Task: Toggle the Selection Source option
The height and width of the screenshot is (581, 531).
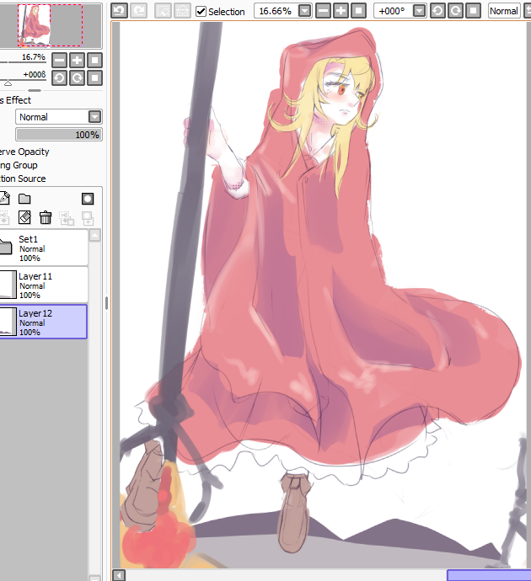Action: pyautogui.click(x=23, y=179)
